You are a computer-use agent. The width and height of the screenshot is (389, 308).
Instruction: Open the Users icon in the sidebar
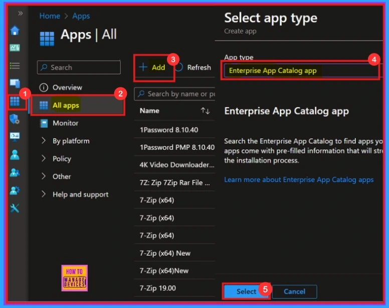(15, 155)
